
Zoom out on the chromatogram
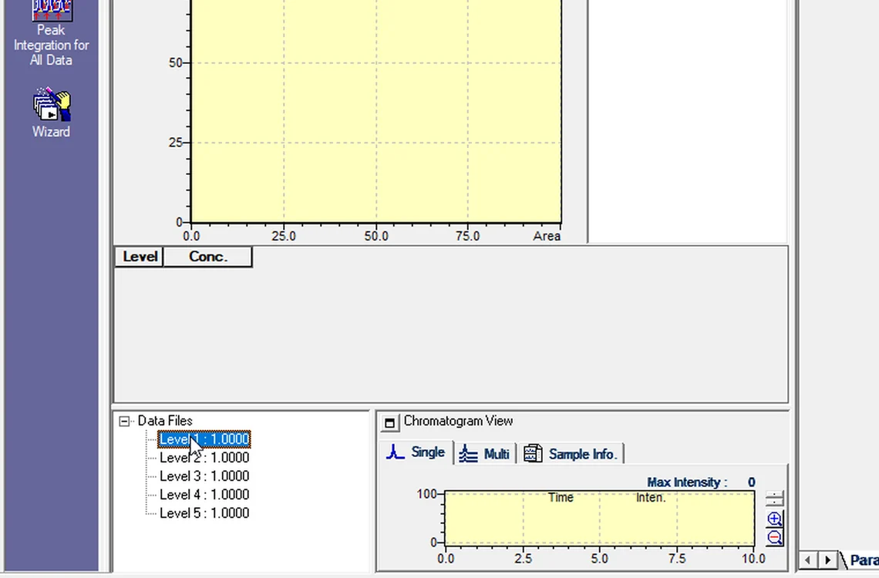click(x=774, y=538)
